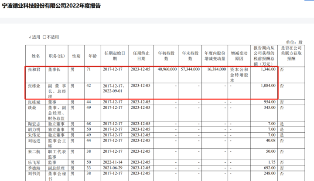Select the 性别 column header
314x181 pixels.
click(x=76, y=56)
